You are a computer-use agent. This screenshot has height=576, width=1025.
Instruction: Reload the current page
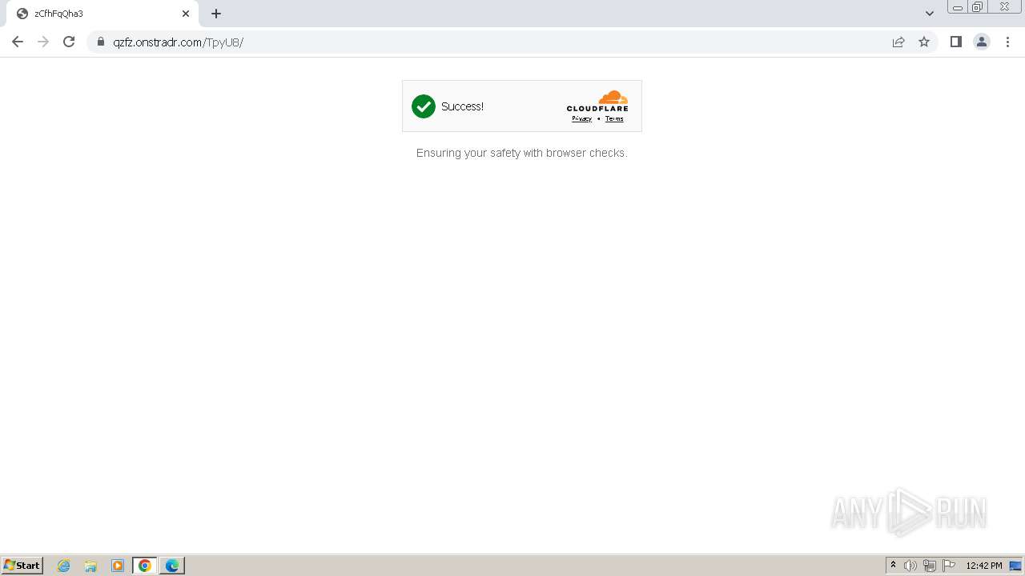(x=69, y=42)
